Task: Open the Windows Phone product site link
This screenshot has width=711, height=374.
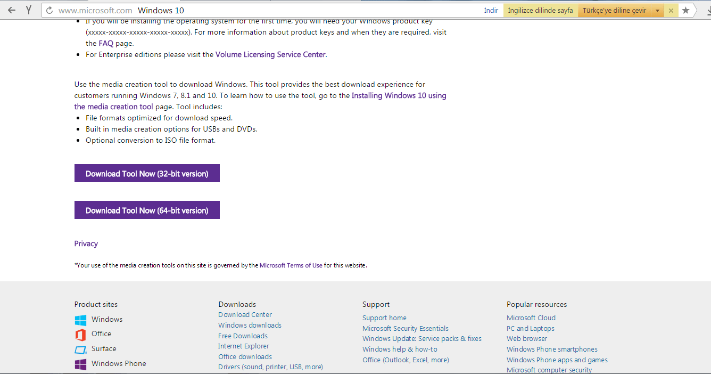Action: pos(119,363)
